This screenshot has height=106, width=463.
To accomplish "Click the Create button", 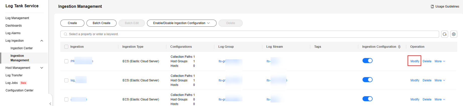I will pos(72,23).
